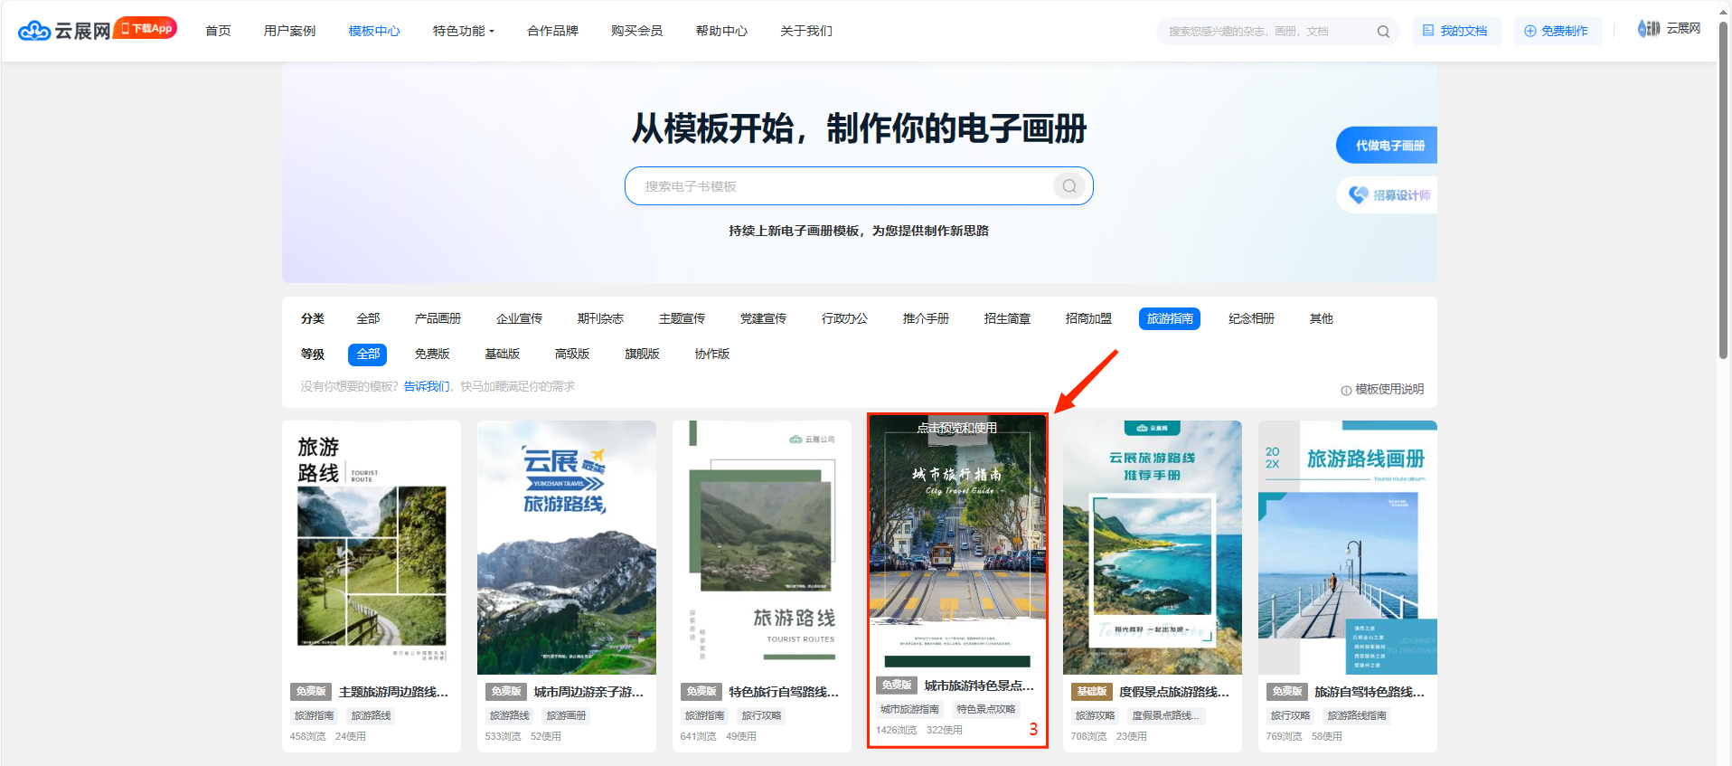Open the 旅游路线画册 template thumbnail

click(1348, 547)
